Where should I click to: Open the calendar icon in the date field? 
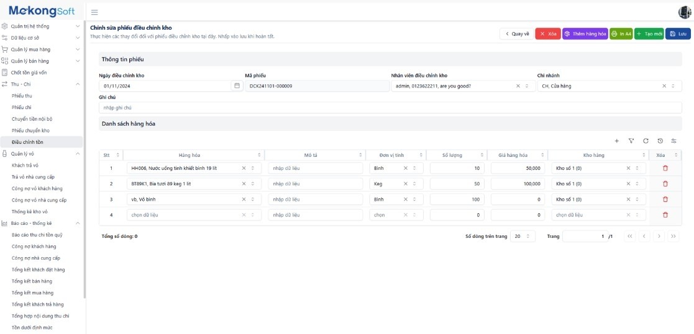point(237,86)
